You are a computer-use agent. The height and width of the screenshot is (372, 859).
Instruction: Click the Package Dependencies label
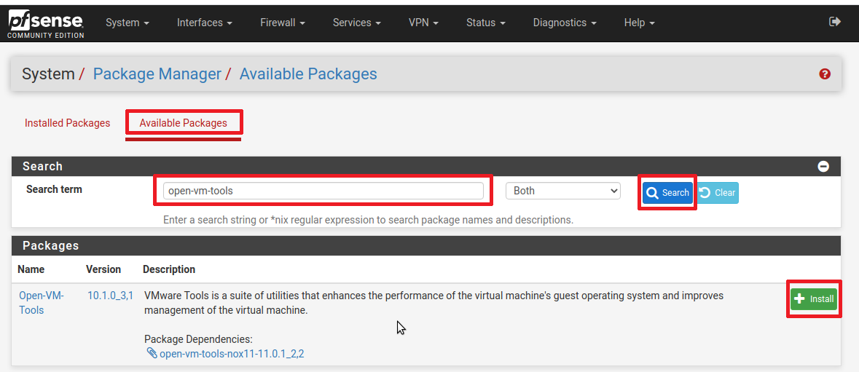pos(198,339)
